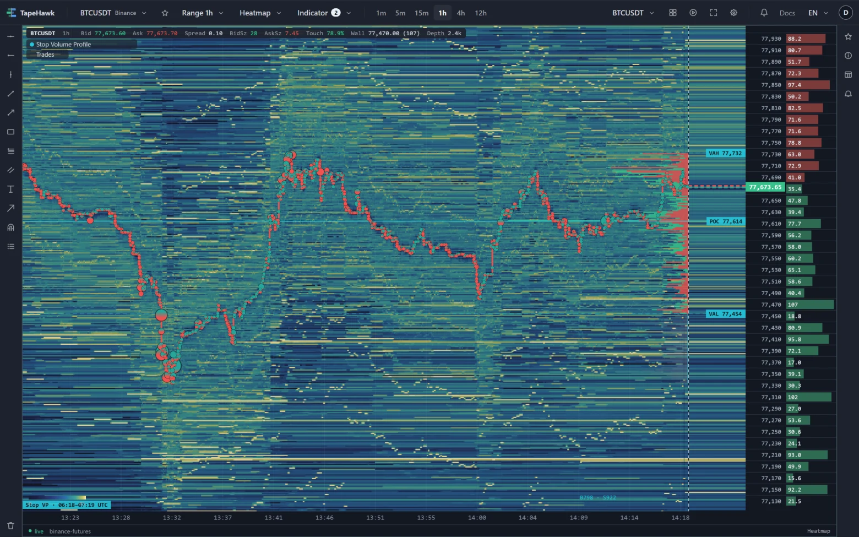859x537 pixels.
Task: Select the horizontal line tool with center dot
Action: pyautogui.click(x=10, y=36)
